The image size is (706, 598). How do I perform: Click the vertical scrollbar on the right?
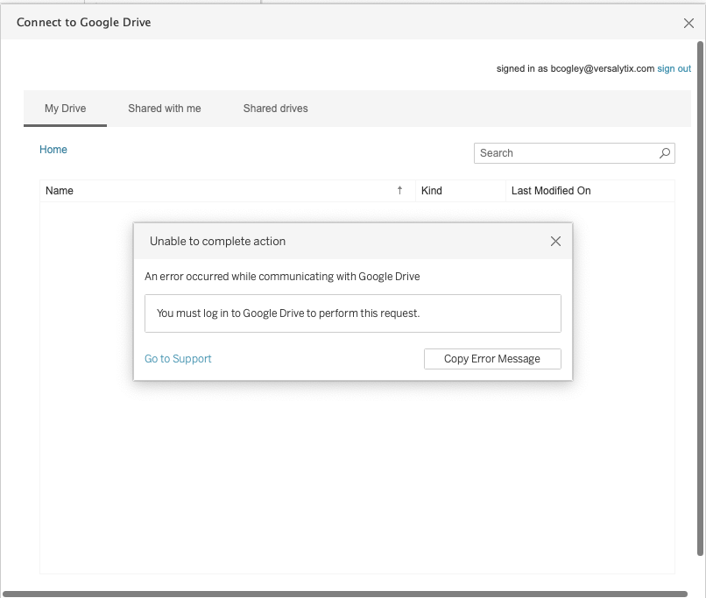point(700,299)
